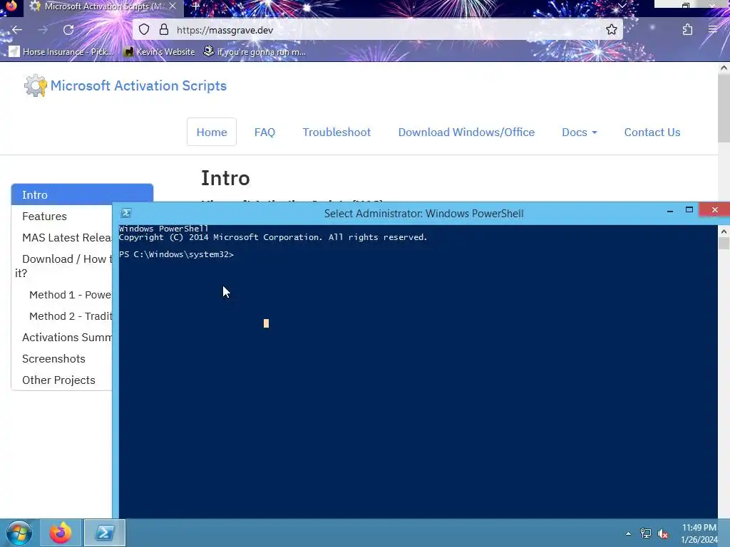The image size is (730, 547).
Task: Close the Microsoft Activation Scripts tab
Action: (173, 6)
